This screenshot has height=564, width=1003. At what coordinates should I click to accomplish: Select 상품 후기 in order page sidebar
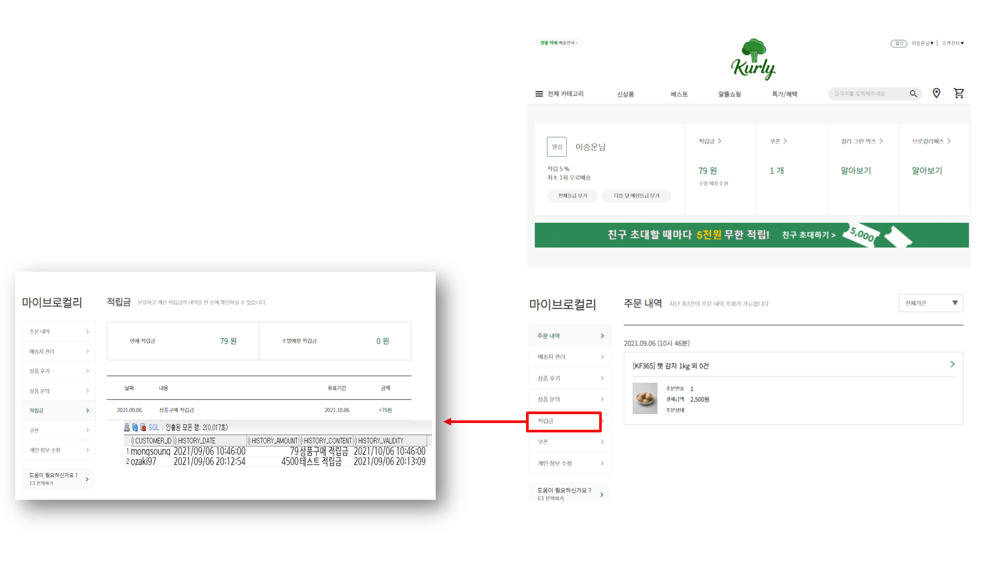[570, 378]
